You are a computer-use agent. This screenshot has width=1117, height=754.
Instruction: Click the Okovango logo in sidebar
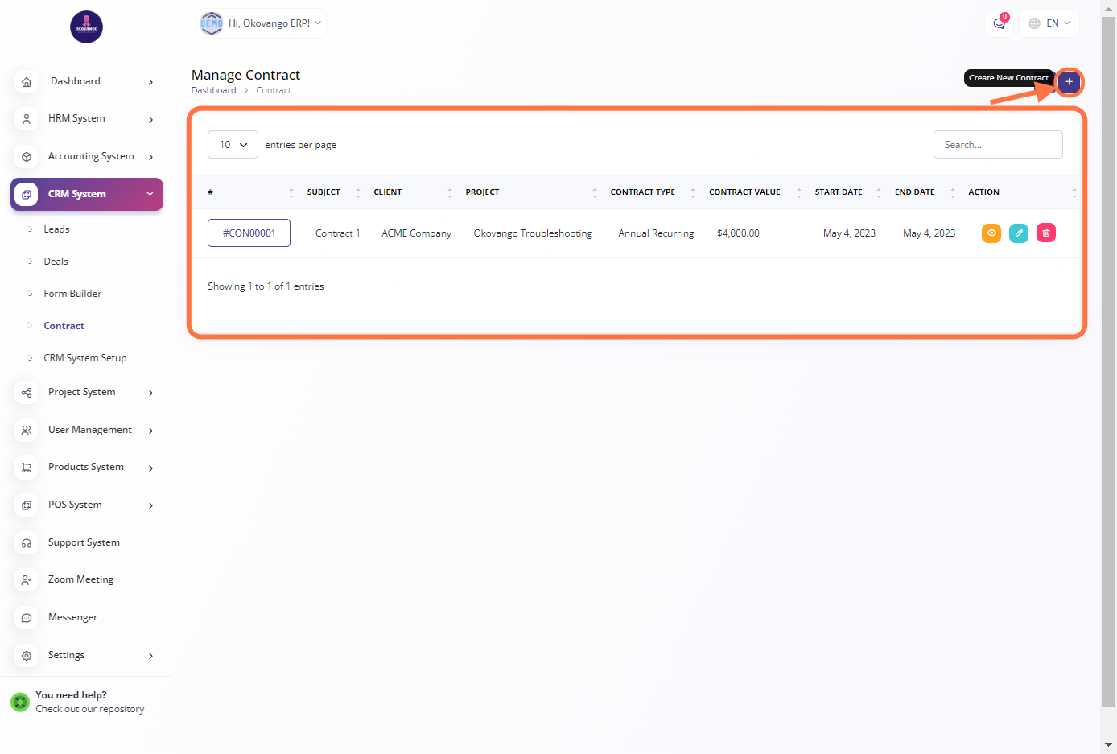(86, 27)
